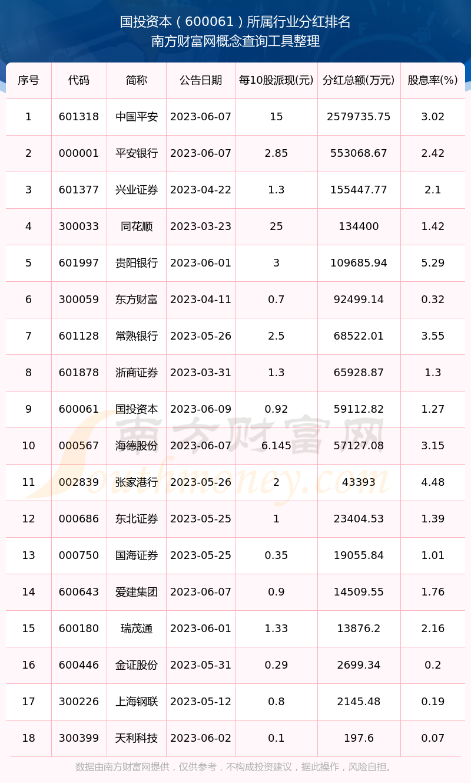This screenshot has height=783, width=471.
Task: Click dividend yield 5.29
Action: [433, 263]
